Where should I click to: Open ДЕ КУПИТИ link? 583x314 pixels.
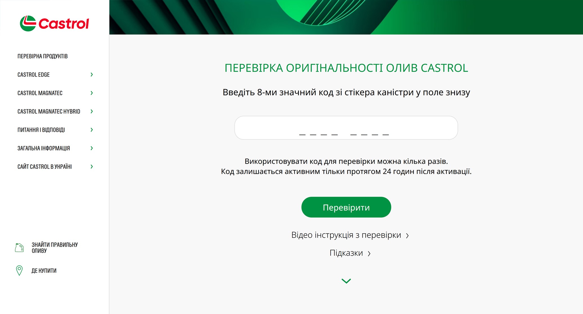44,271
